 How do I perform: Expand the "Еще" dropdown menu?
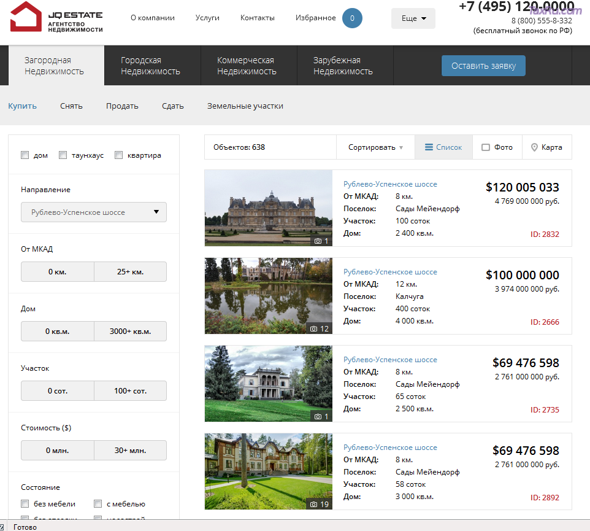pyautogui.click(x=413, y=18)
